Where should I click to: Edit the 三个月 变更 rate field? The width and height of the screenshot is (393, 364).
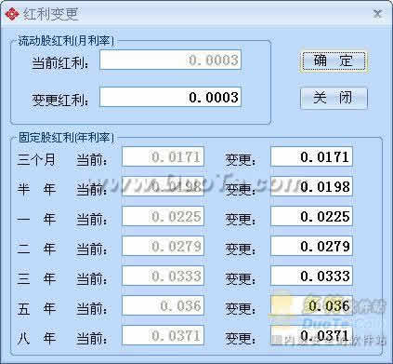tap(311, 156)
